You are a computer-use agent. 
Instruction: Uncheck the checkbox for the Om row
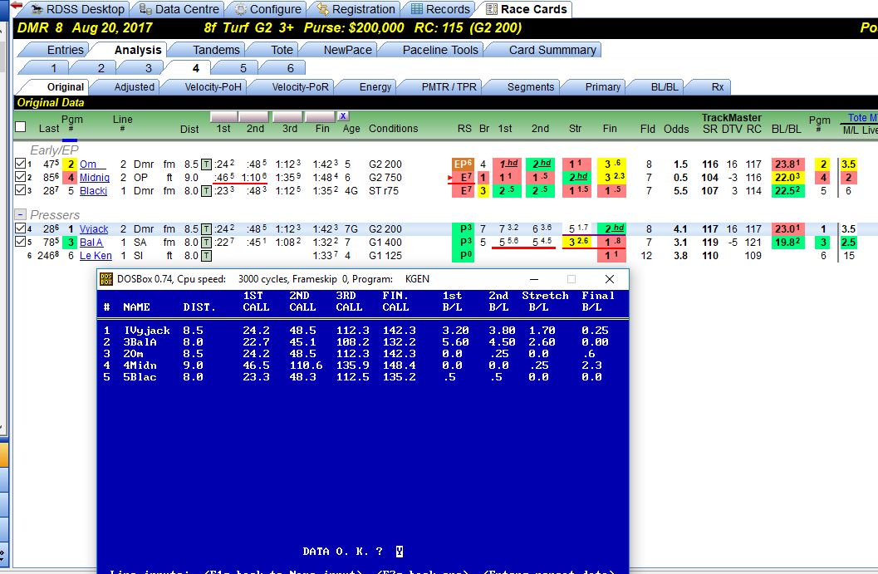point(20,164)
